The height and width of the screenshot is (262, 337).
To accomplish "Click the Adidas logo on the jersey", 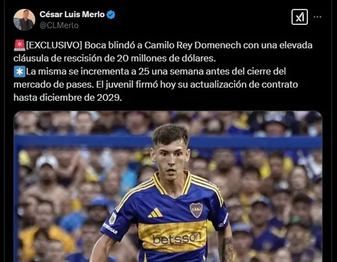I will pos(155,212).
